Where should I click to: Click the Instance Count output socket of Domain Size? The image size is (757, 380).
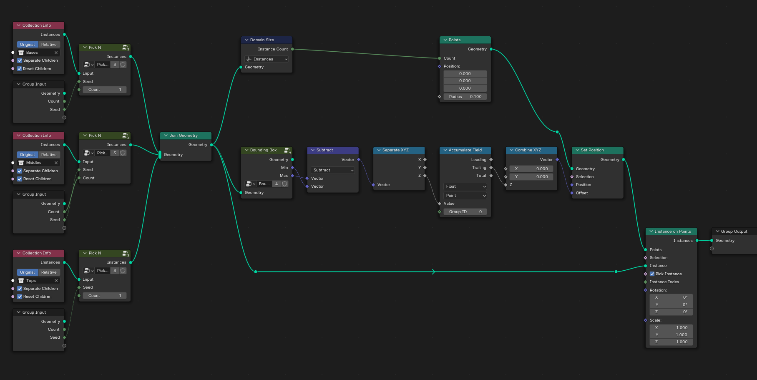point(292,49)
